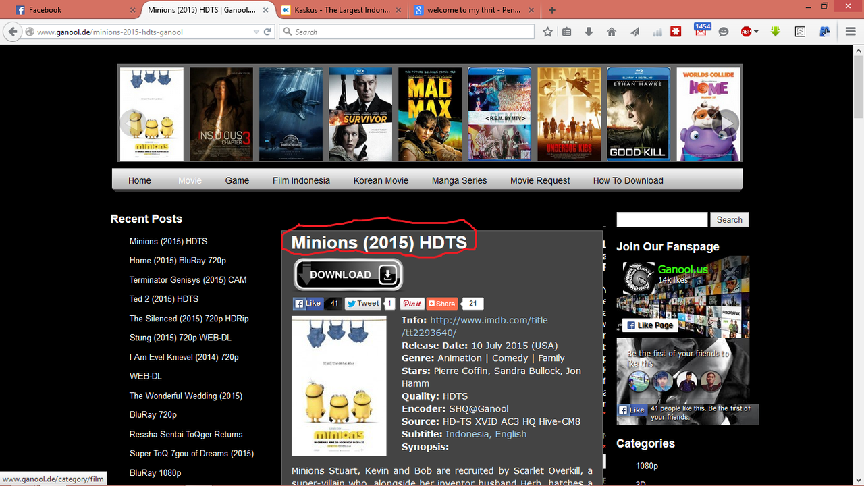Open recent post Stung (2015) 720p WEB-DL
This screenshot has height=486, width=864.
coord(180,337)
